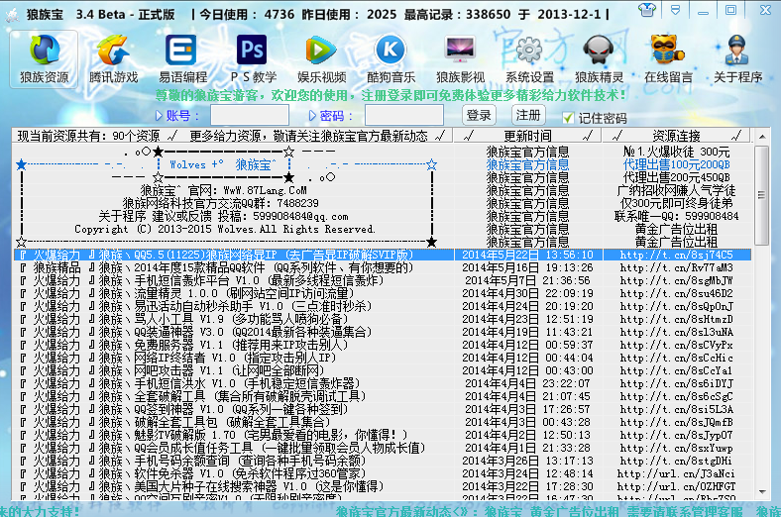This screenshot has width=781, height=517.
Task: Click the 更新时间 column header
Action: pos(527,136)
